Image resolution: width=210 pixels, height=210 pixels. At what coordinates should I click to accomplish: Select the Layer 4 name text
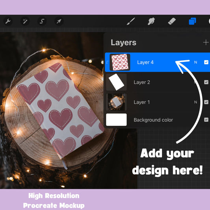(145, 62)
